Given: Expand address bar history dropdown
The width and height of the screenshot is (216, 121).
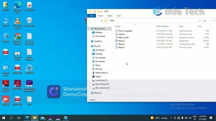Looking at the screenshot, I should (x=200, y=21).
